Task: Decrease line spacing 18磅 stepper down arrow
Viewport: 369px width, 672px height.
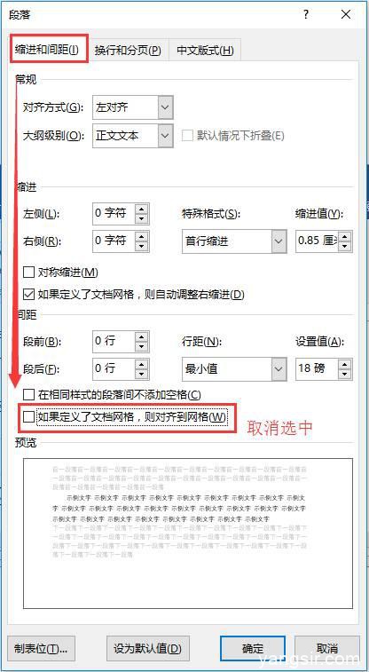Action: pyautogui.click(x=345, y=375)
